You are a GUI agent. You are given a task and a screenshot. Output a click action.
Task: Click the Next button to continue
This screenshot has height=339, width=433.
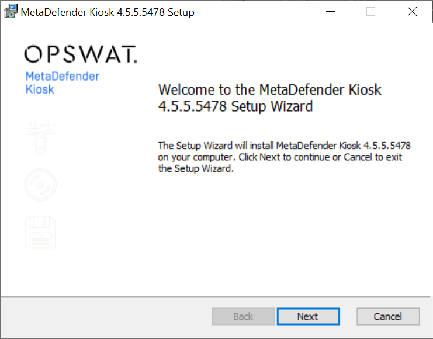click(x=308, y=316)
